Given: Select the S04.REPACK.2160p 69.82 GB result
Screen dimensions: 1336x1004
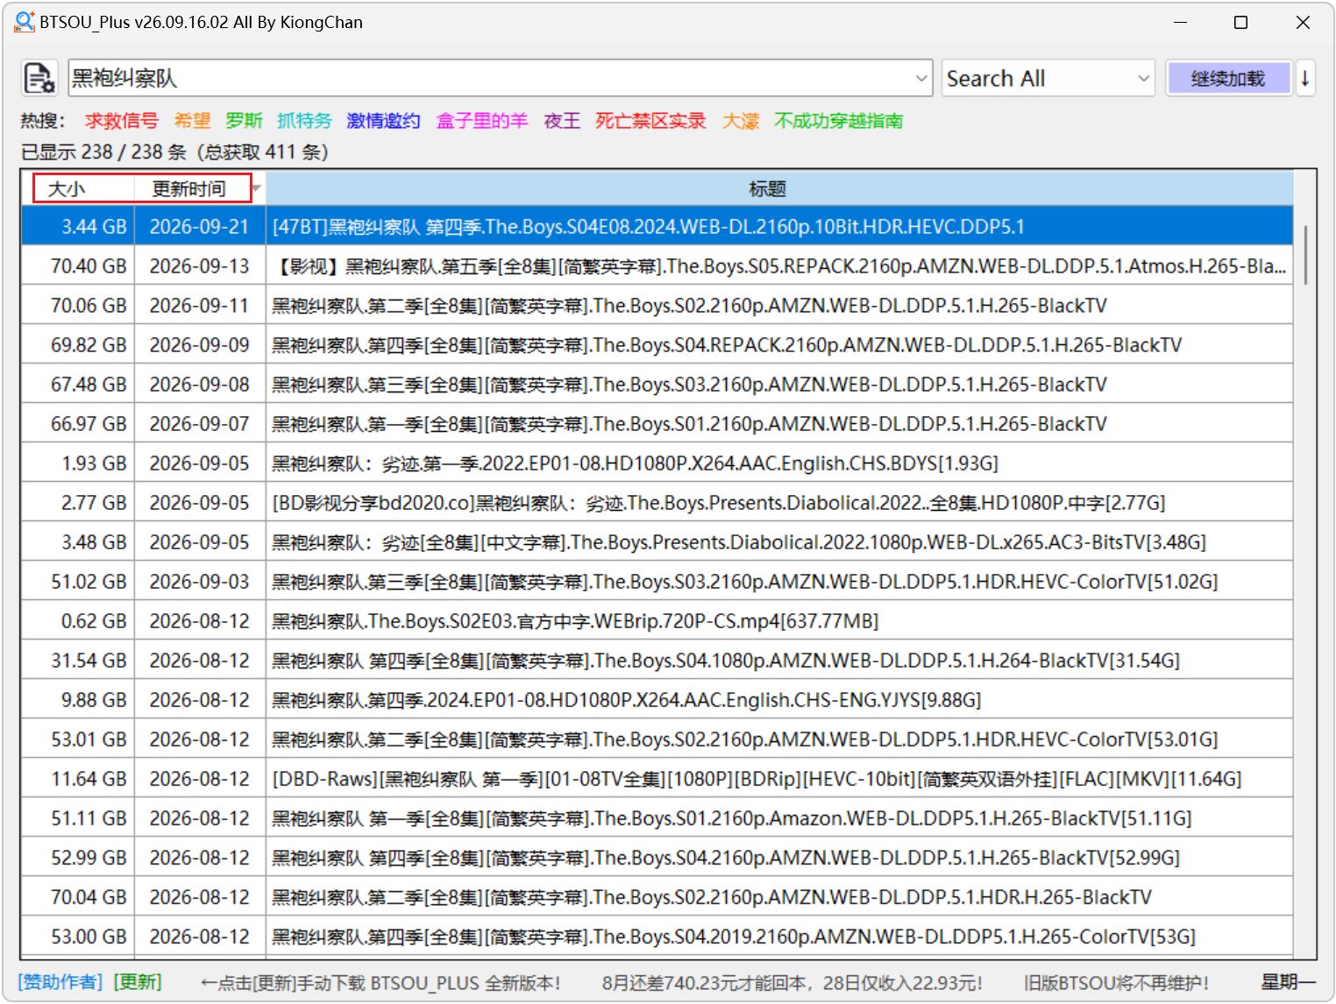Looking at the screenshot, I should 657,344.
